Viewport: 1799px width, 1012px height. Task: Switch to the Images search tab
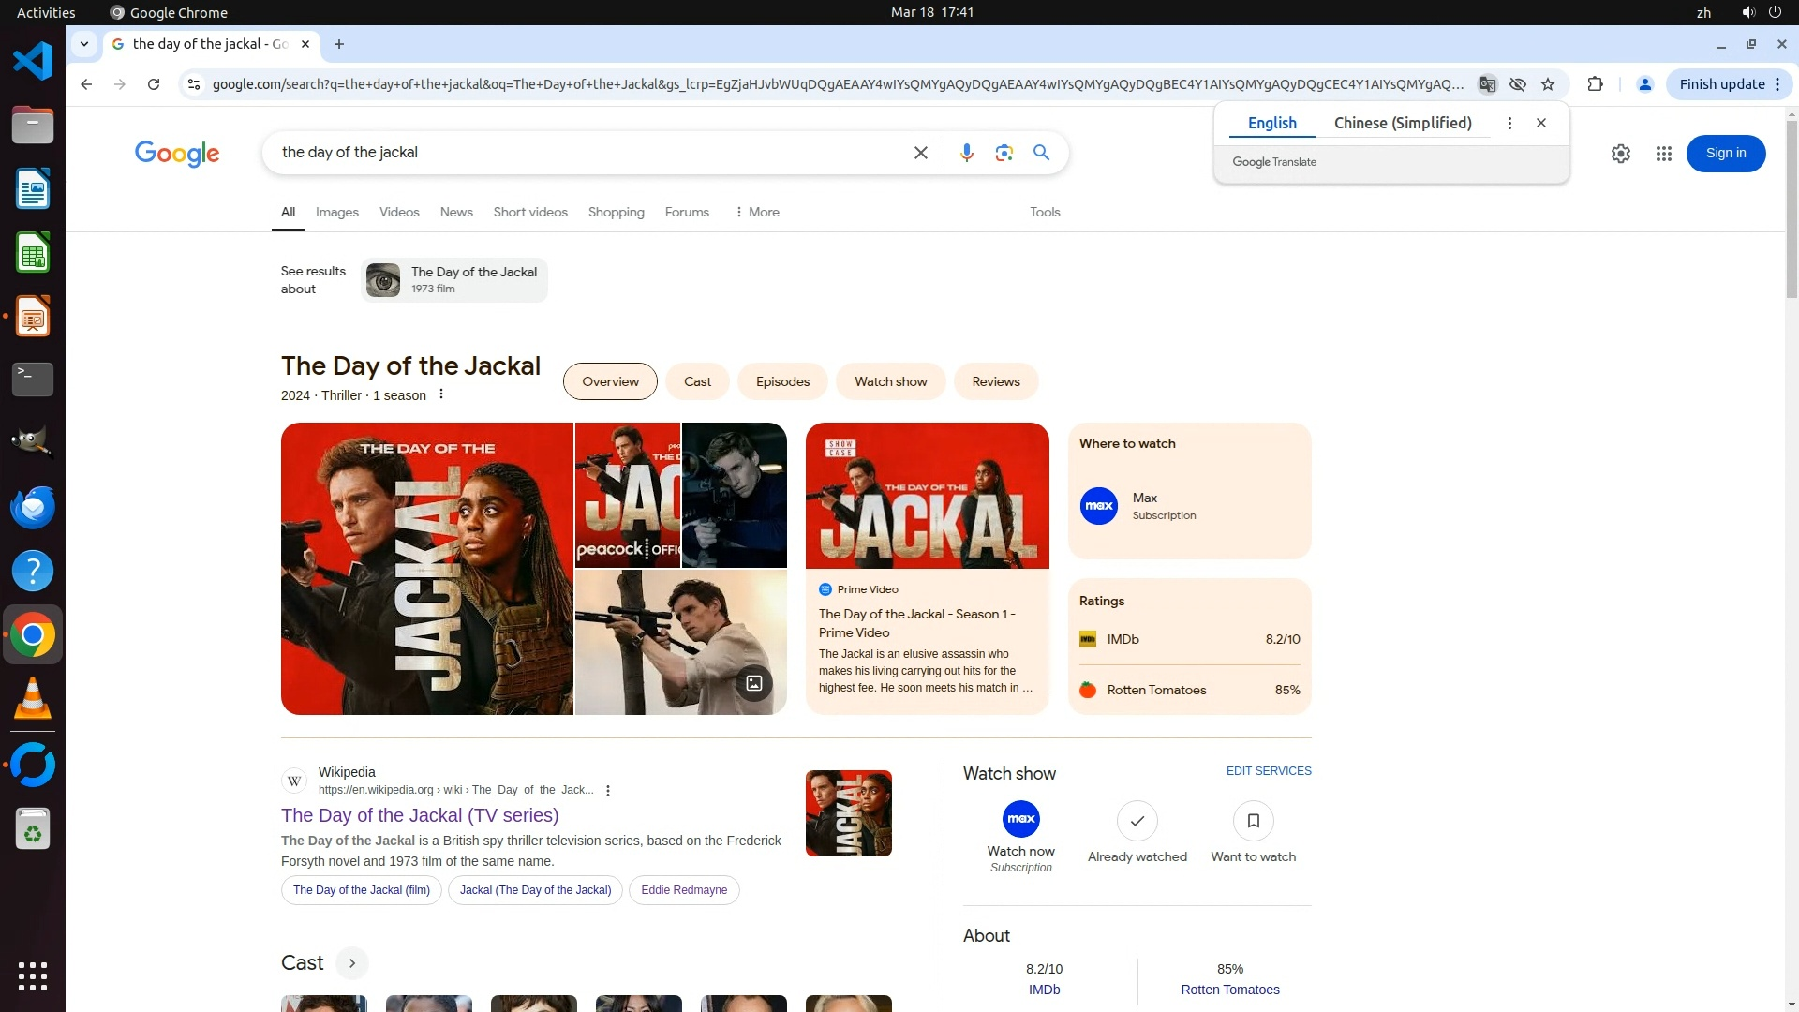coord(336,213)
